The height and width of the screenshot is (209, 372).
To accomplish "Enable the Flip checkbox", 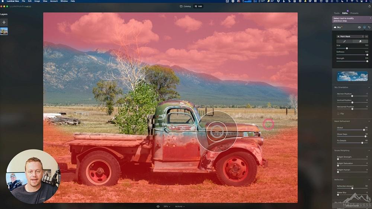I will [x=338, y=114].
